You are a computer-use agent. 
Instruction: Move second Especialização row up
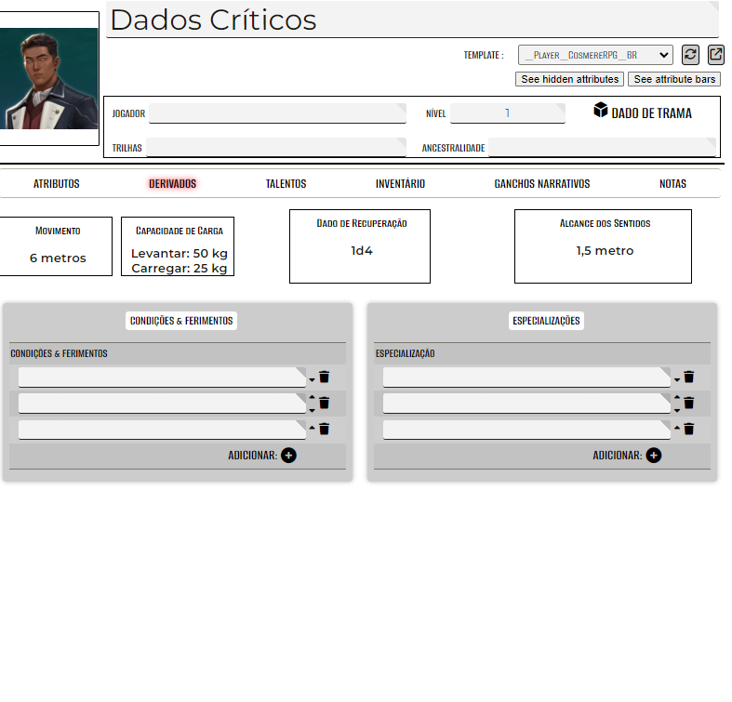pos(677,397)
